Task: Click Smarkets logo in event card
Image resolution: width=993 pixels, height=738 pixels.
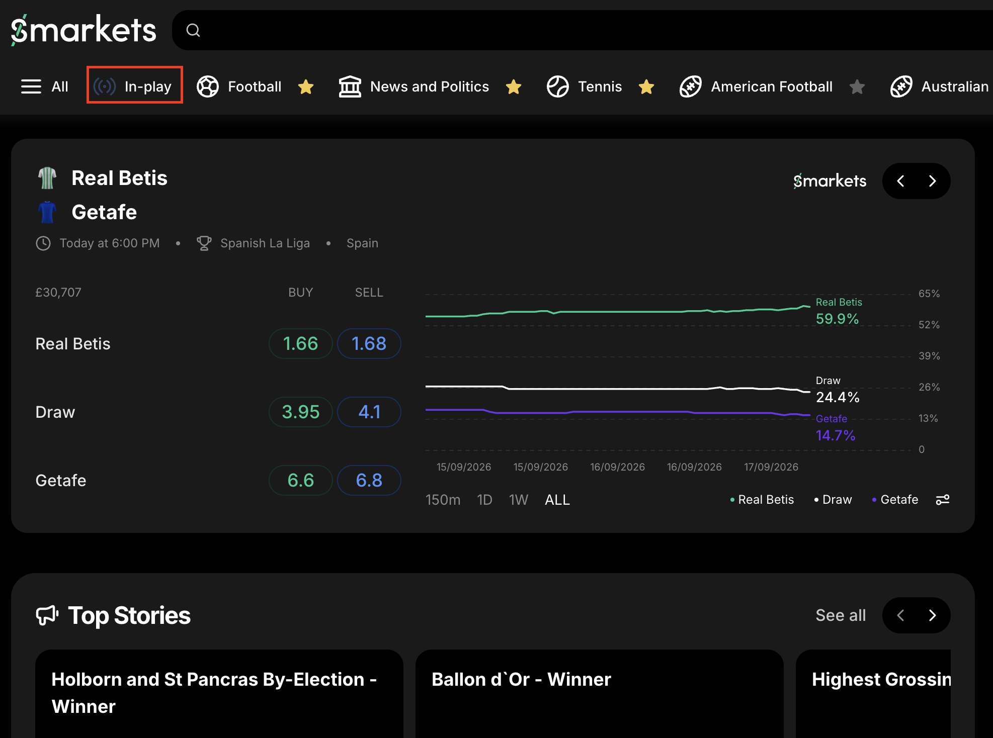Action: 830,181
